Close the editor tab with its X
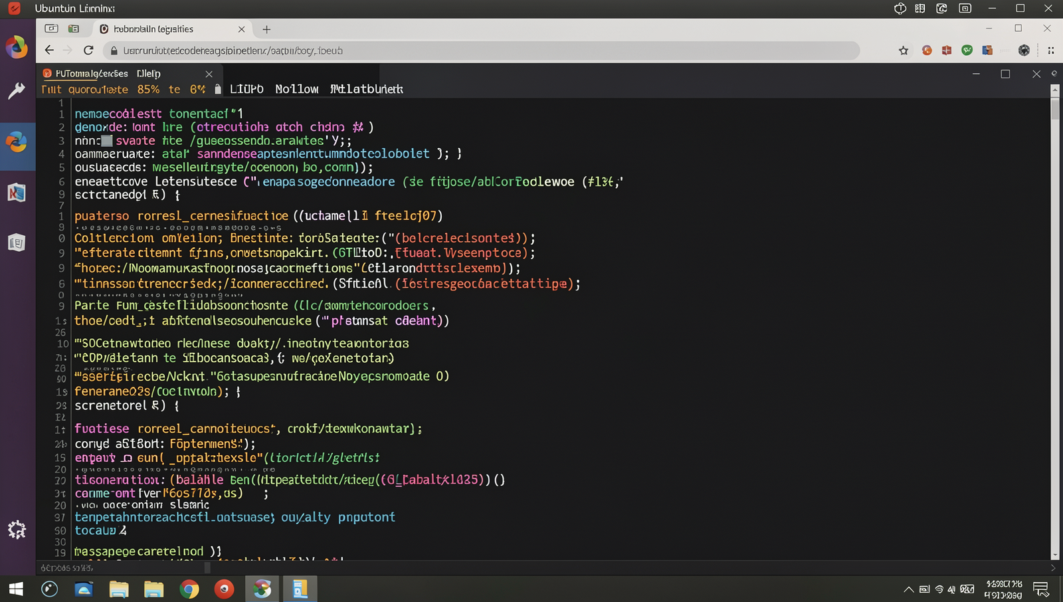This screenshot has height=602, width=1063. coord(209,74)
